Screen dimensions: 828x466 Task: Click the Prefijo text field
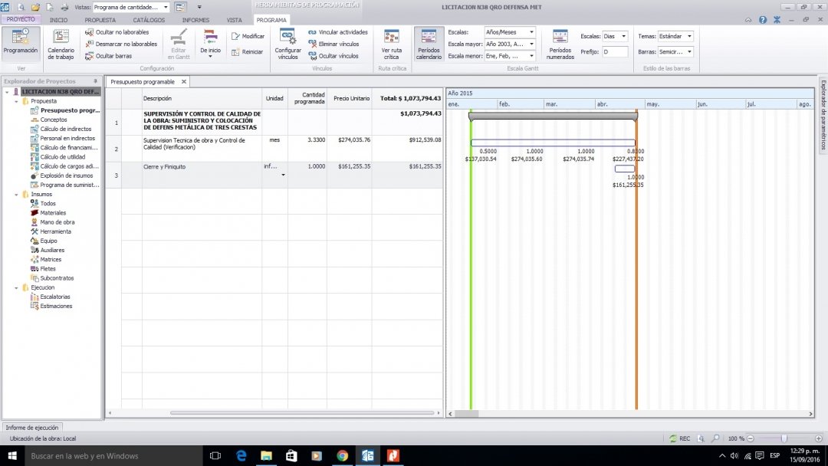coord(615,52)
